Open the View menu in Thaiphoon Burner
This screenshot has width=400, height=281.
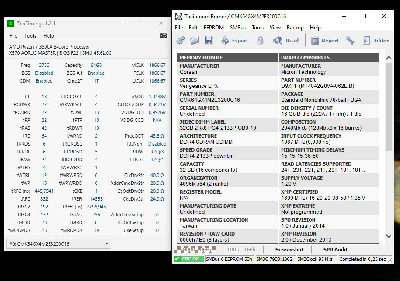point(275,27)
